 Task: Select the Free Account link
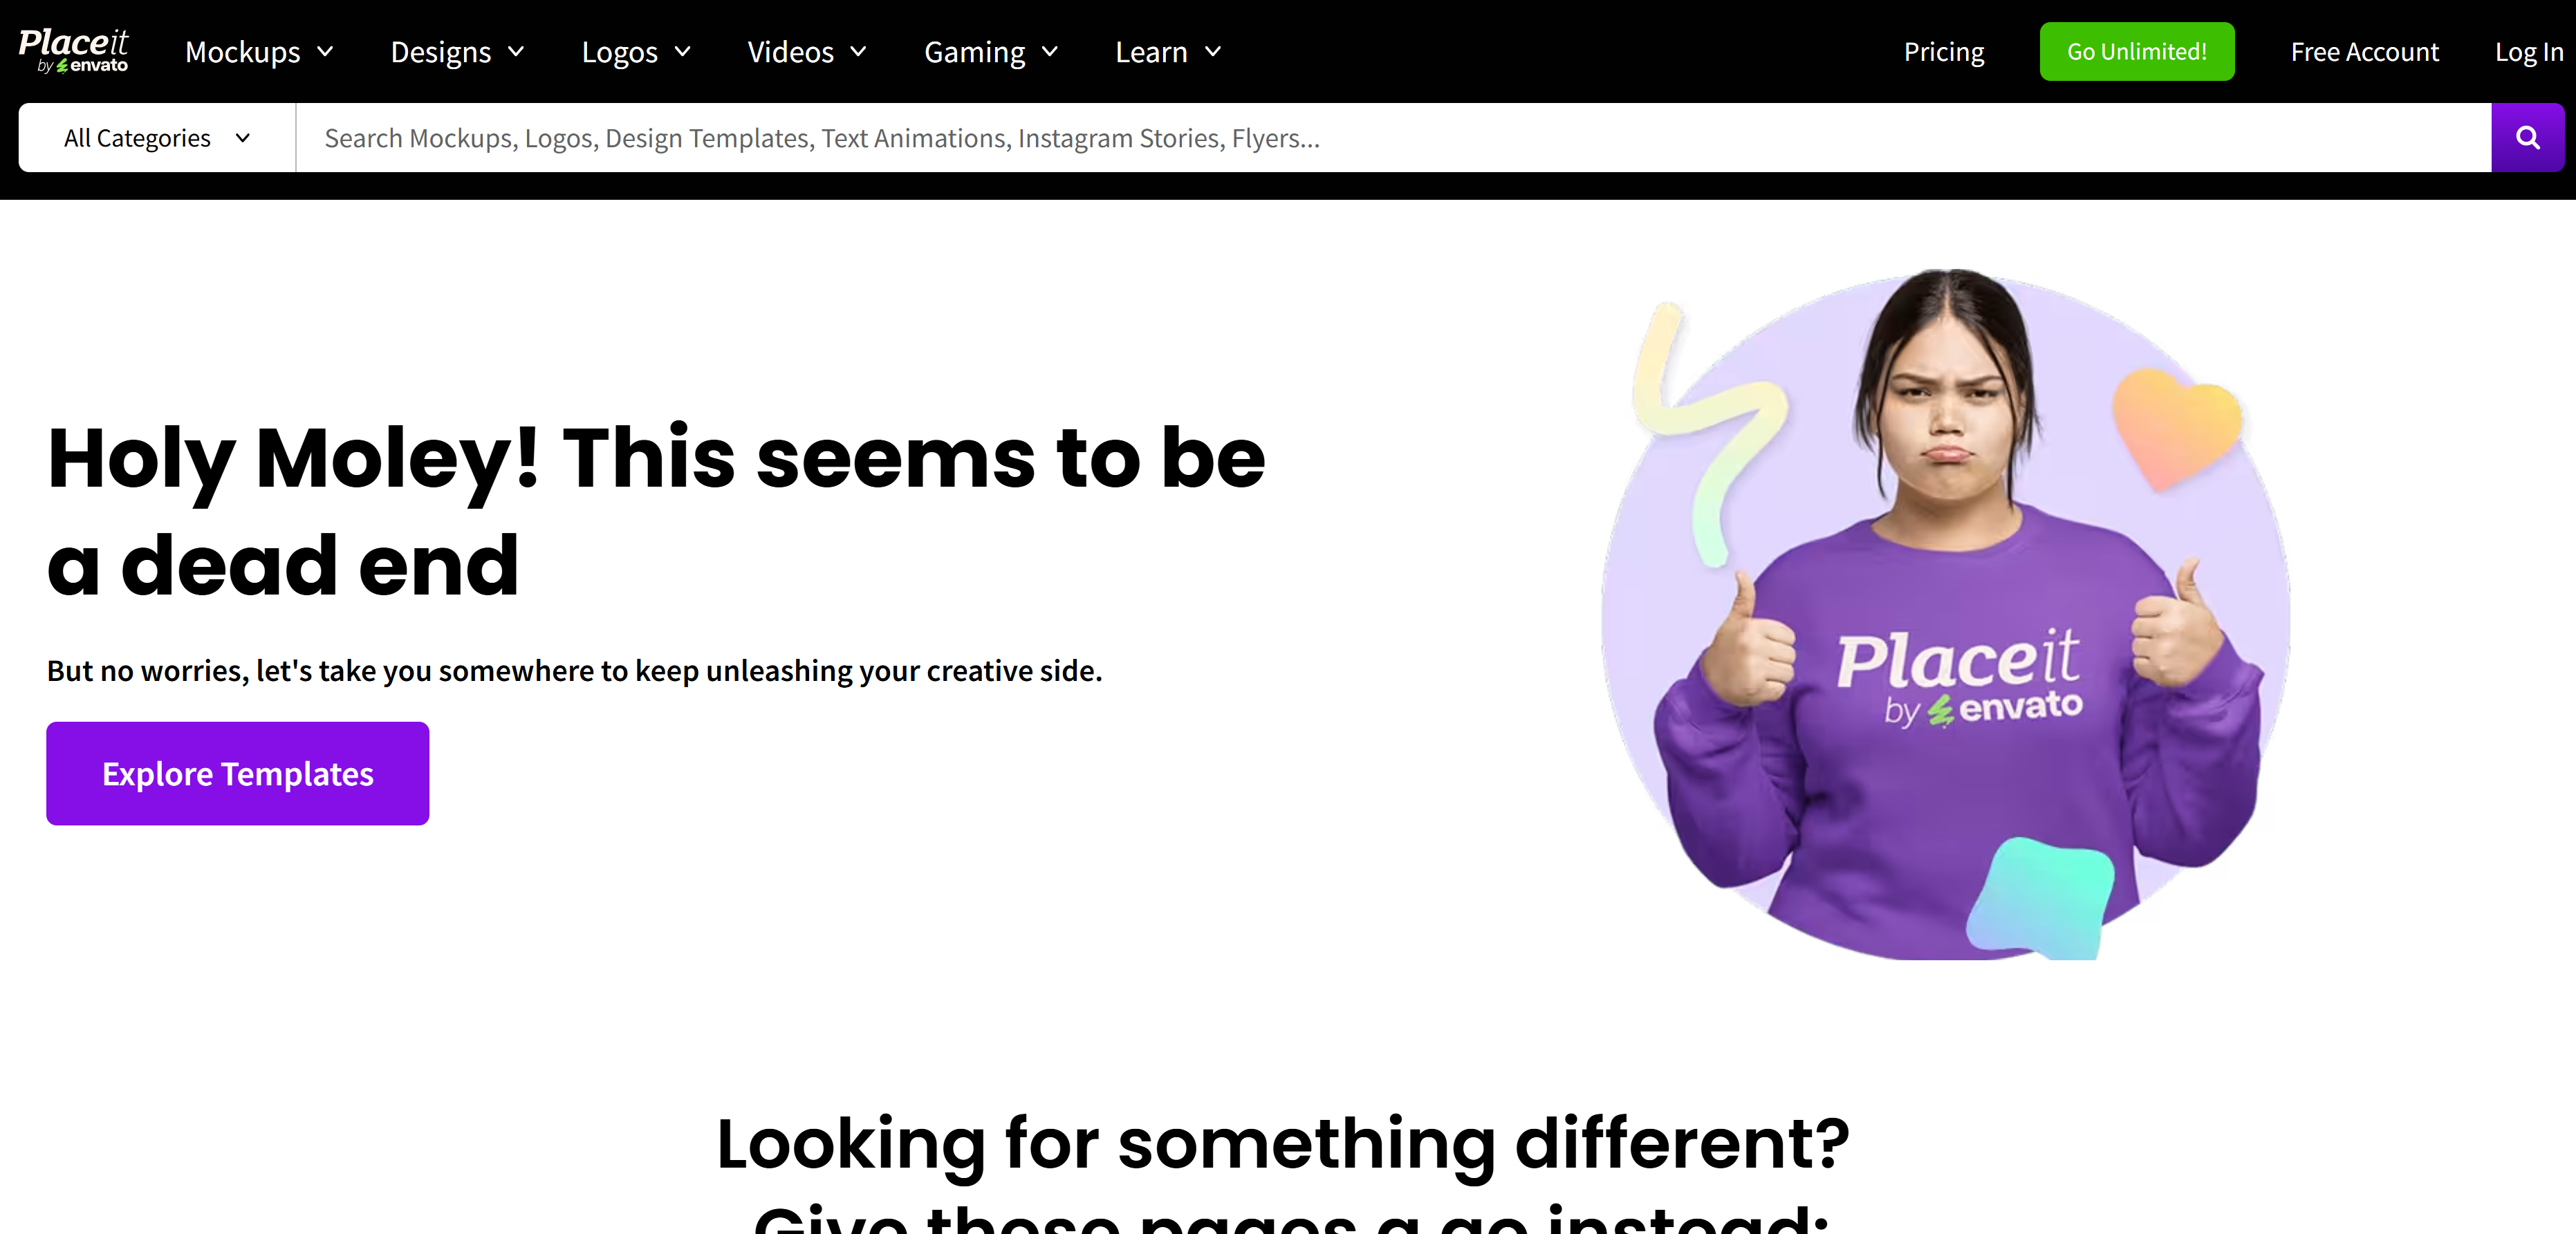point(2364,52)
